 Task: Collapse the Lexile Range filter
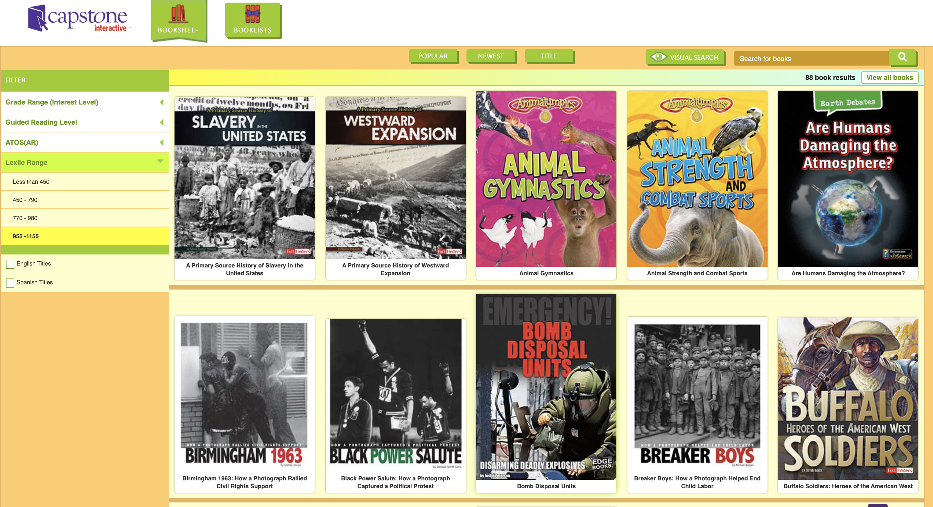tap(84, 162)
